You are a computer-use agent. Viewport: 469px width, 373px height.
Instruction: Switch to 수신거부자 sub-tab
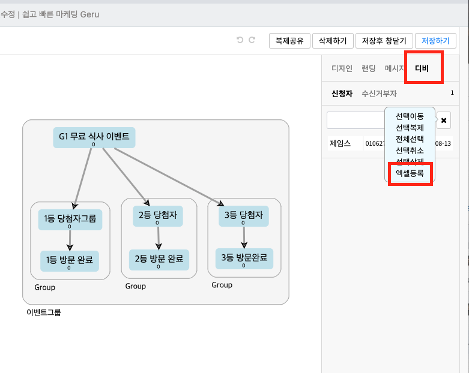[x=378, y=94]
